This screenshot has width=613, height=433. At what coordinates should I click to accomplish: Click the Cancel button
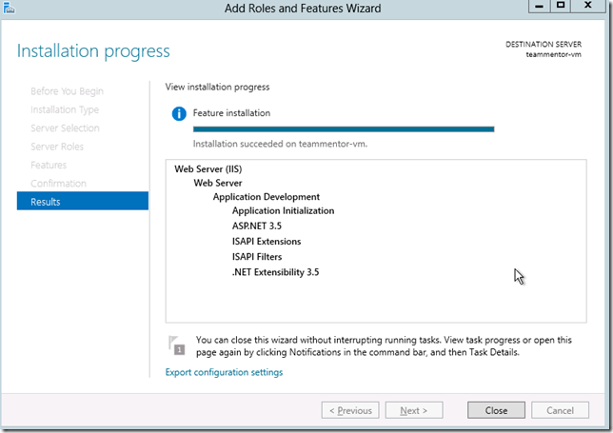[560, 410]
